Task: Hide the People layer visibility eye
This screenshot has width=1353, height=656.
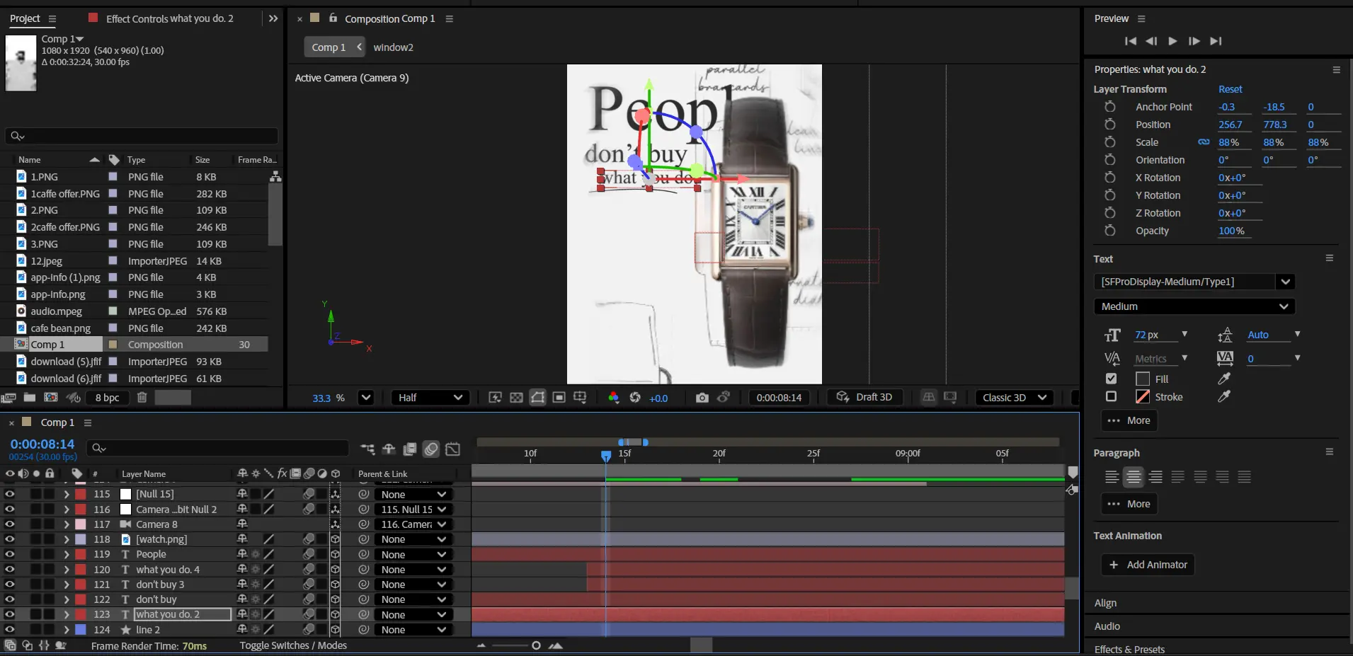Action: 10,554
